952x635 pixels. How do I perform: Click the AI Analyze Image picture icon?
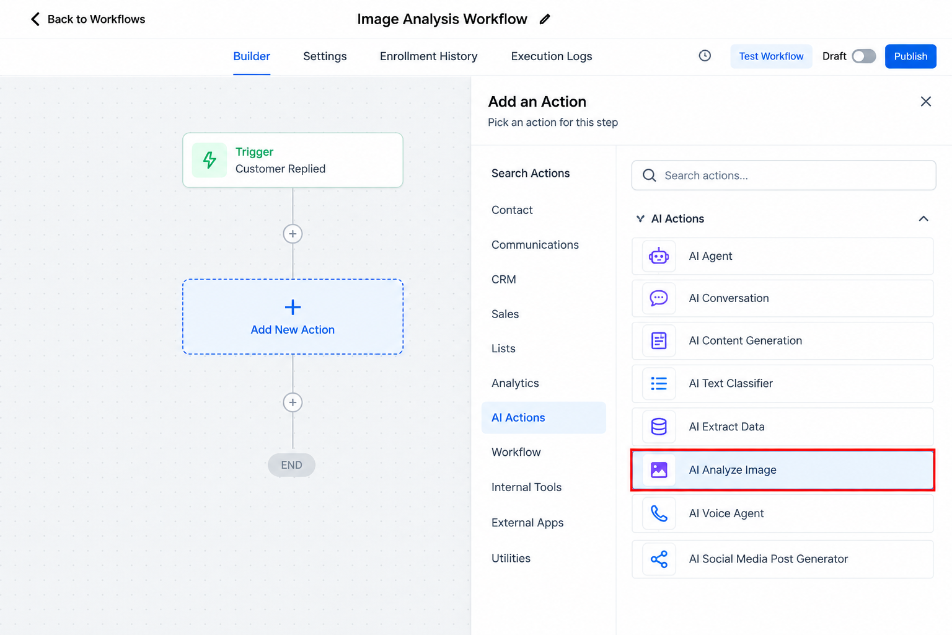659,470
